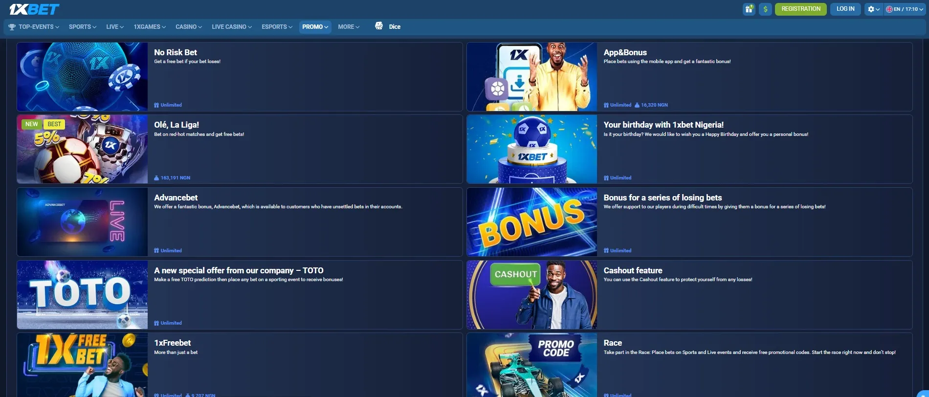Click gift icon under Your birthday promo
Image resolution: width=929 pixels, height=397 pixels.
coord(606,178)
